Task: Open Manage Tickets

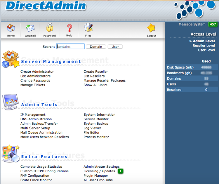Action: coord(33,85)
